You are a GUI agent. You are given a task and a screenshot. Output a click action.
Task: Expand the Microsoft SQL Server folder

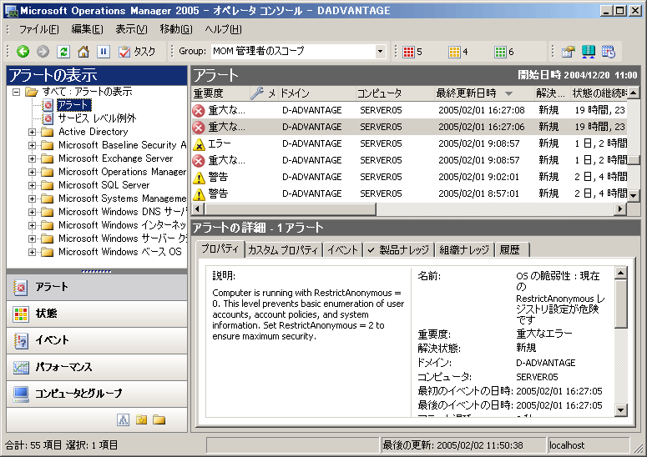pos(32,185)
